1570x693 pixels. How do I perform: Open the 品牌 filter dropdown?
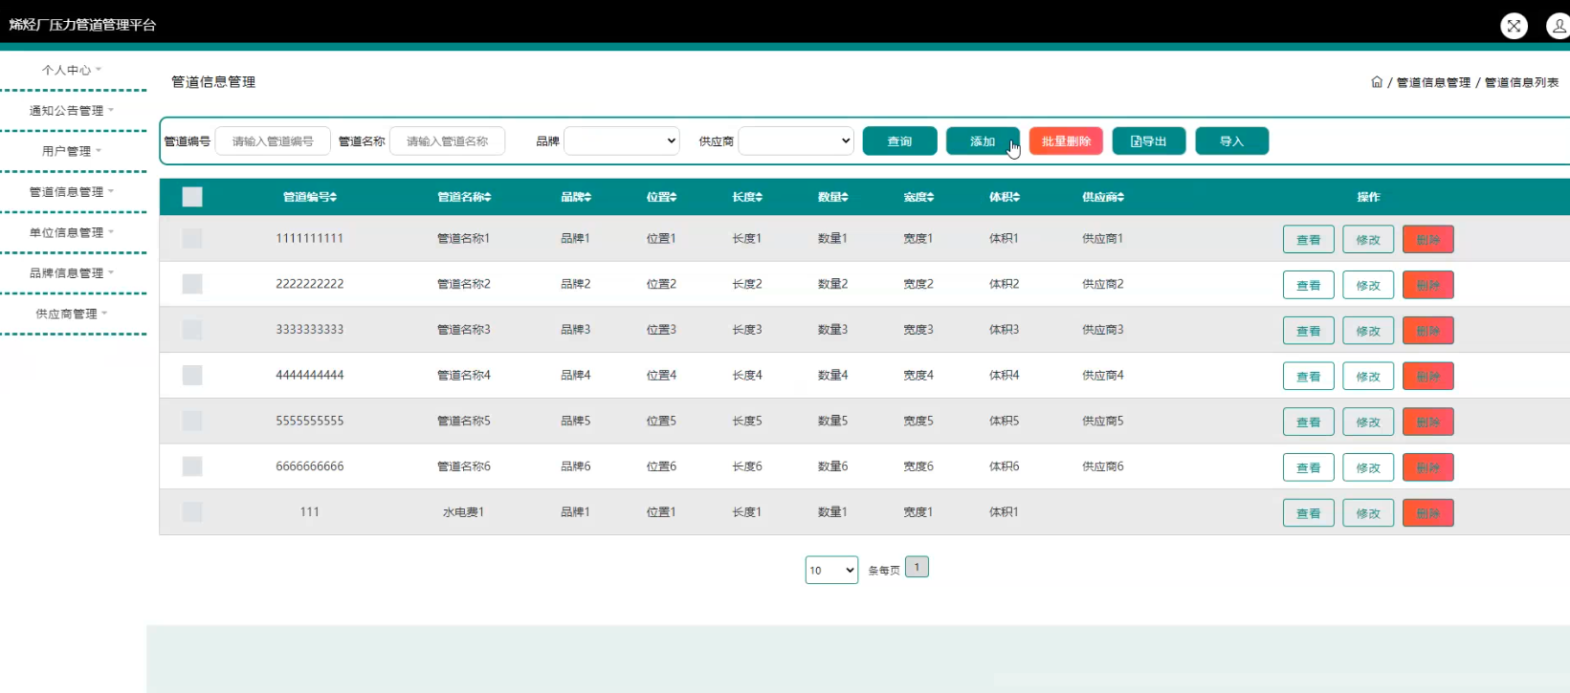click(x=622, y=141)
